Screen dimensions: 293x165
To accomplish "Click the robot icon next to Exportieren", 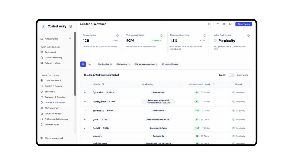I will pos(224,24).
